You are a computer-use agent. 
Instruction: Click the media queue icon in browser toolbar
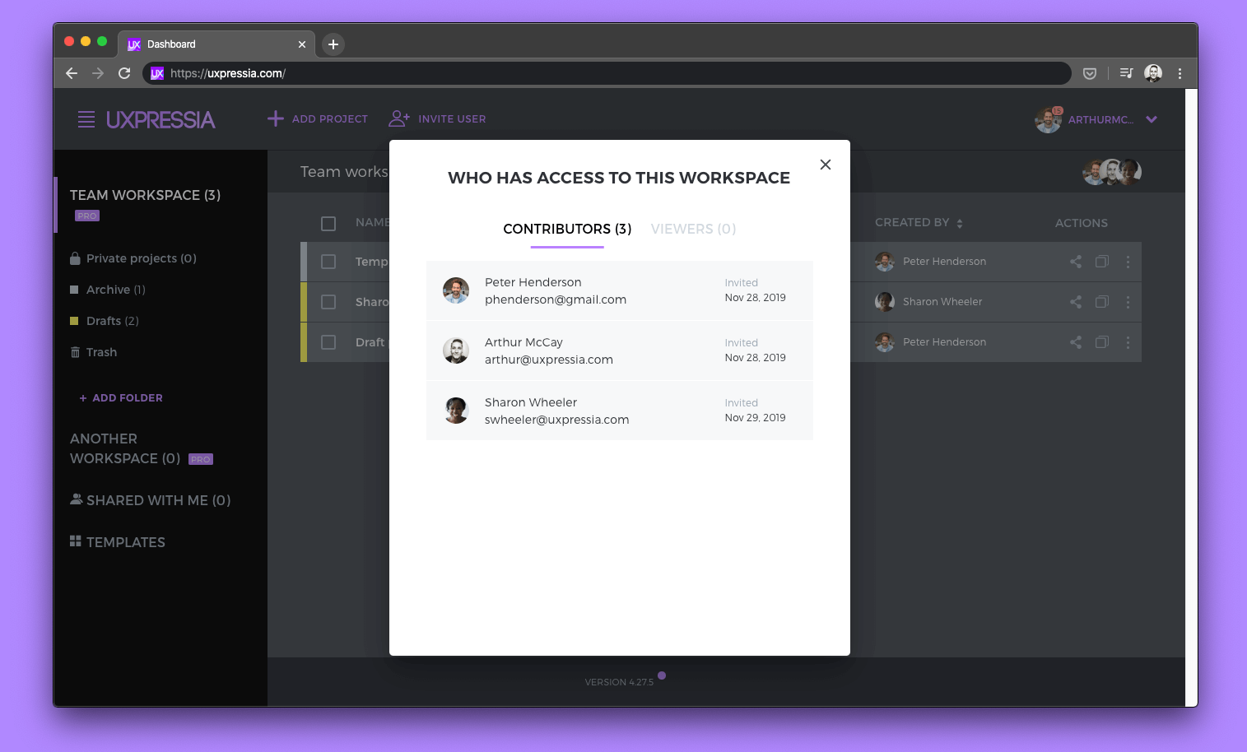[1127, 73]
